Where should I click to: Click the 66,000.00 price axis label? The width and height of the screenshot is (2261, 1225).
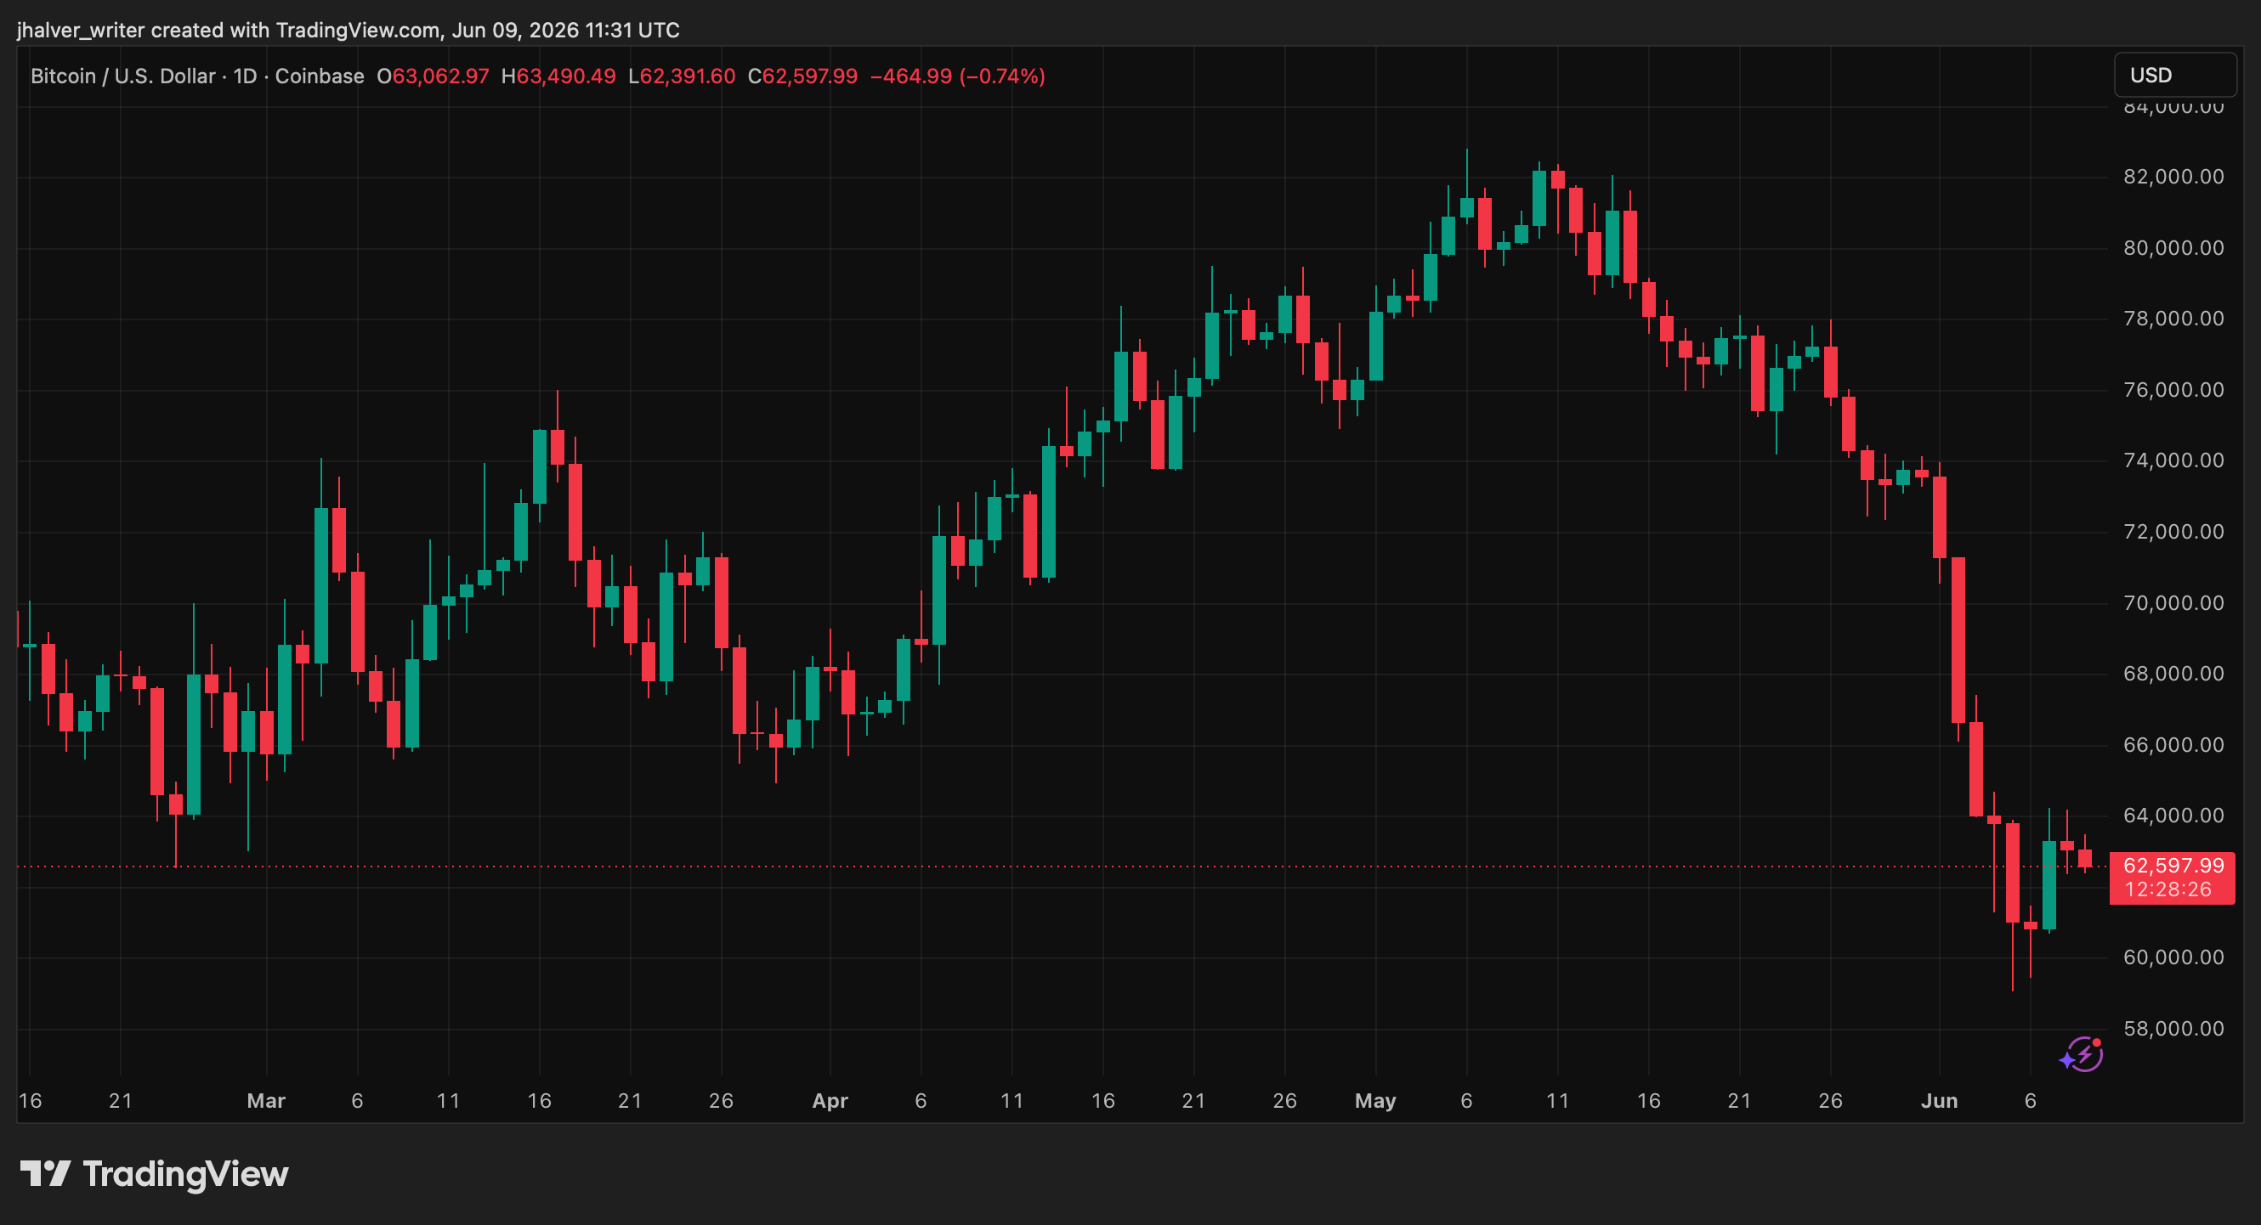click(2173, 745)
